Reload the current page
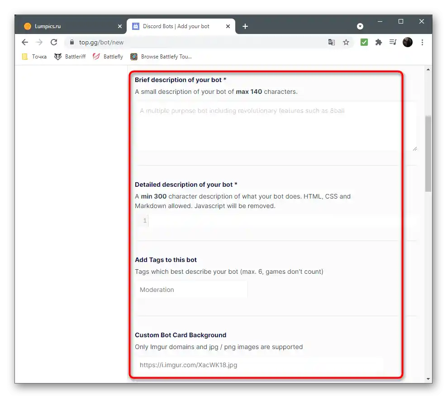Screen dimensions: 447x398 coord(54,42)
